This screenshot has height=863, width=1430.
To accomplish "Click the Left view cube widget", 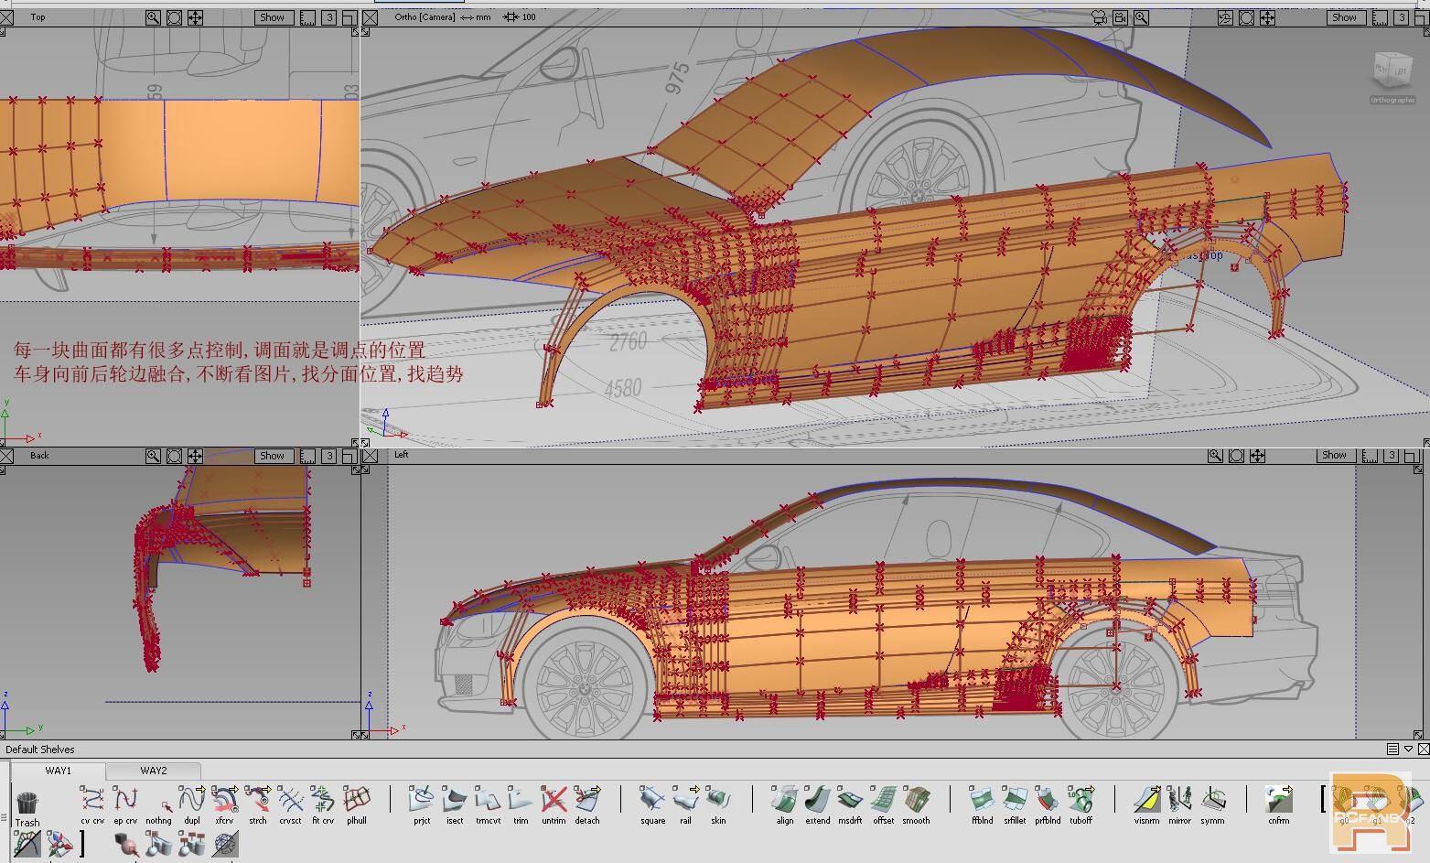I will click(x=1392, y=71).
